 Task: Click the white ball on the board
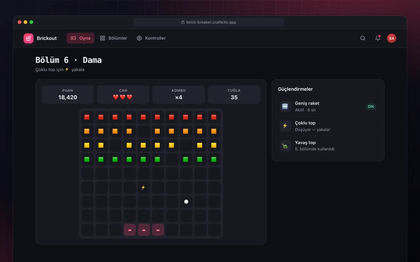186,202
